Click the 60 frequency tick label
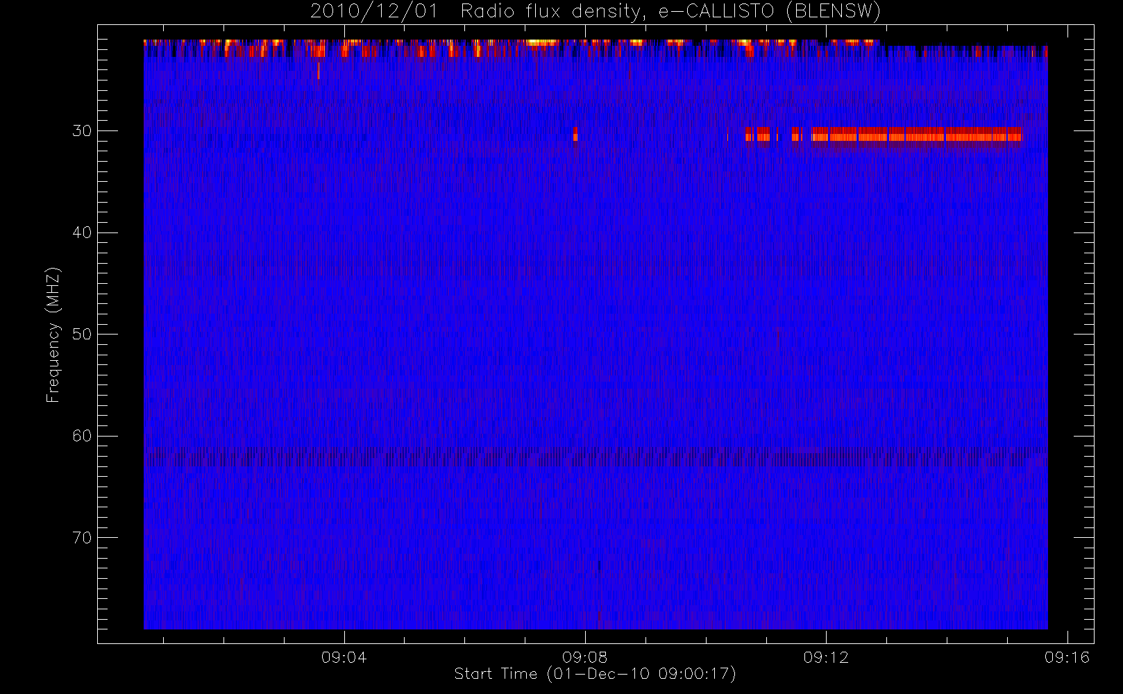 82,436
